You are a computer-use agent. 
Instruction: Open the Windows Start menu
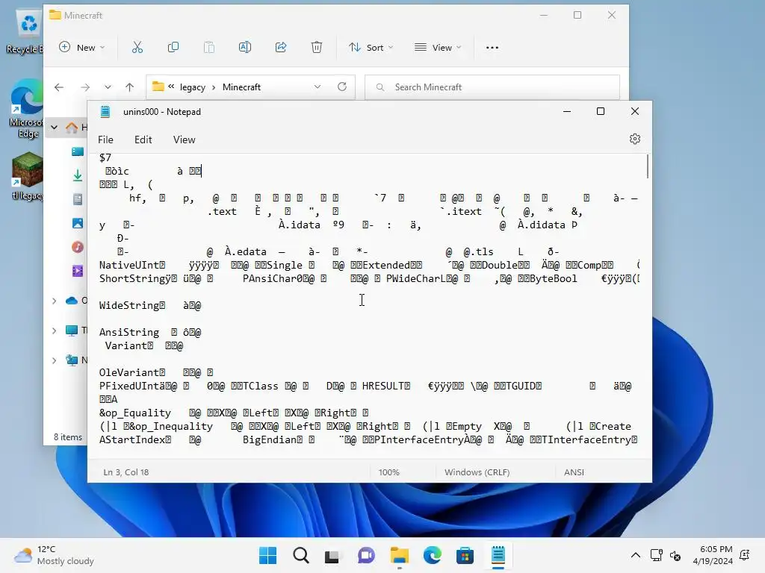tap(268, 555)
